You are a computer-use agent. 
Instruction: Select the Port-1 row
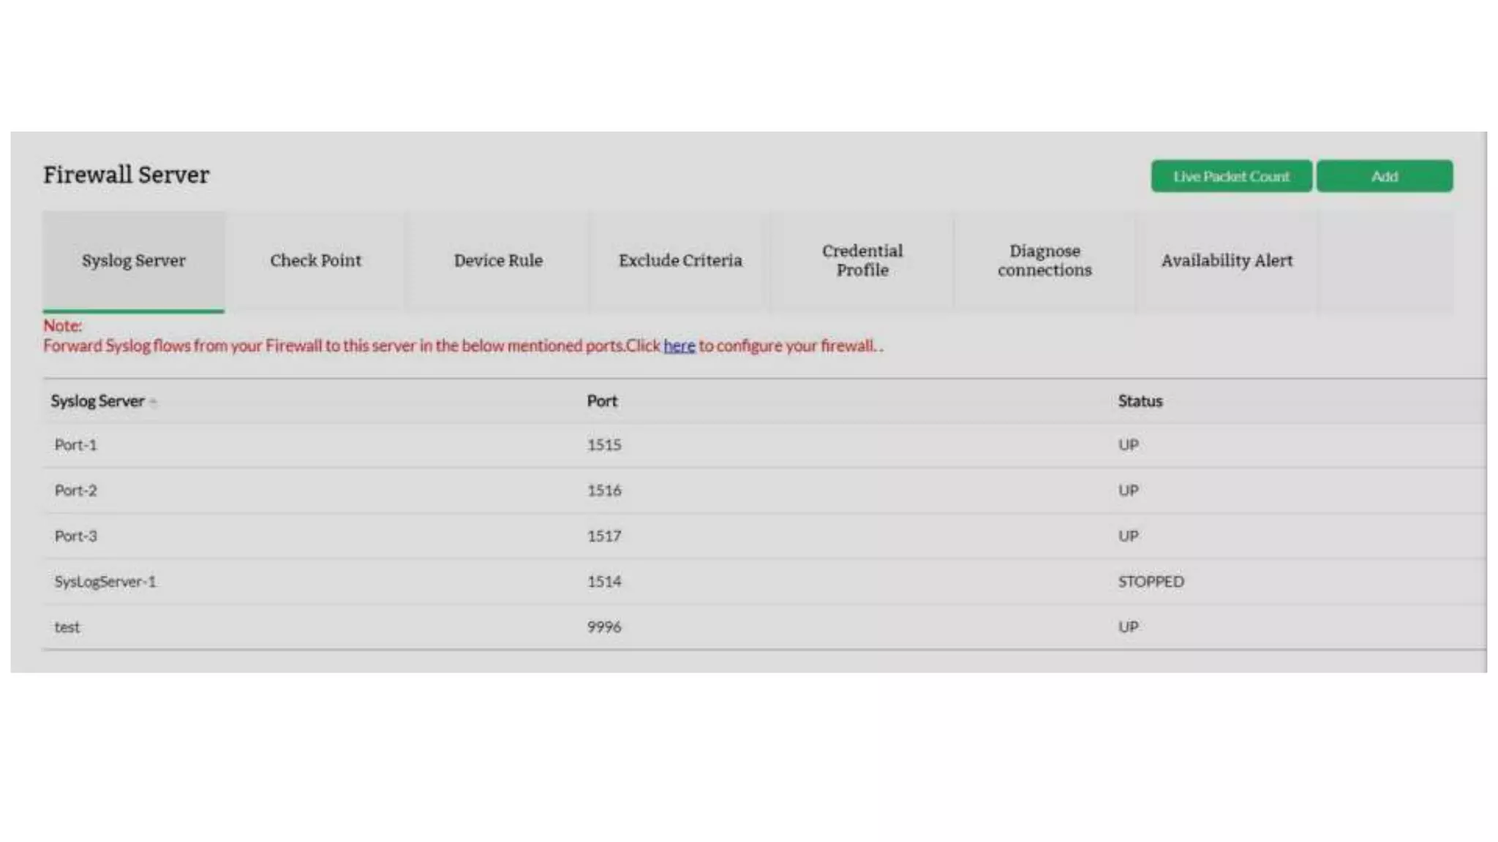coord(75,445)
